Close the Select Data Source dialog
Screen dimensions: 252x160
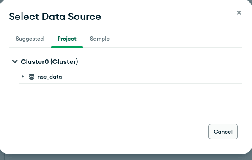point(239,13)
